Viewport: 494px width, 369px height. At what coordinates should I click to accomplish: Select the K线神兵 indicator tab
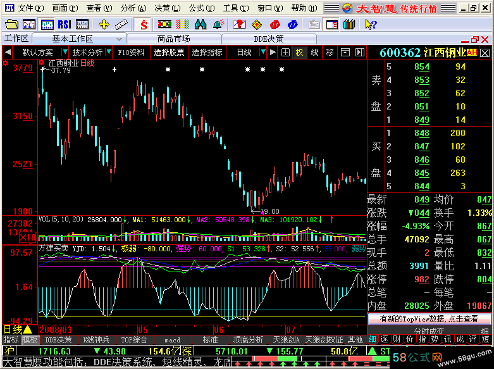[x=96, y=340]
